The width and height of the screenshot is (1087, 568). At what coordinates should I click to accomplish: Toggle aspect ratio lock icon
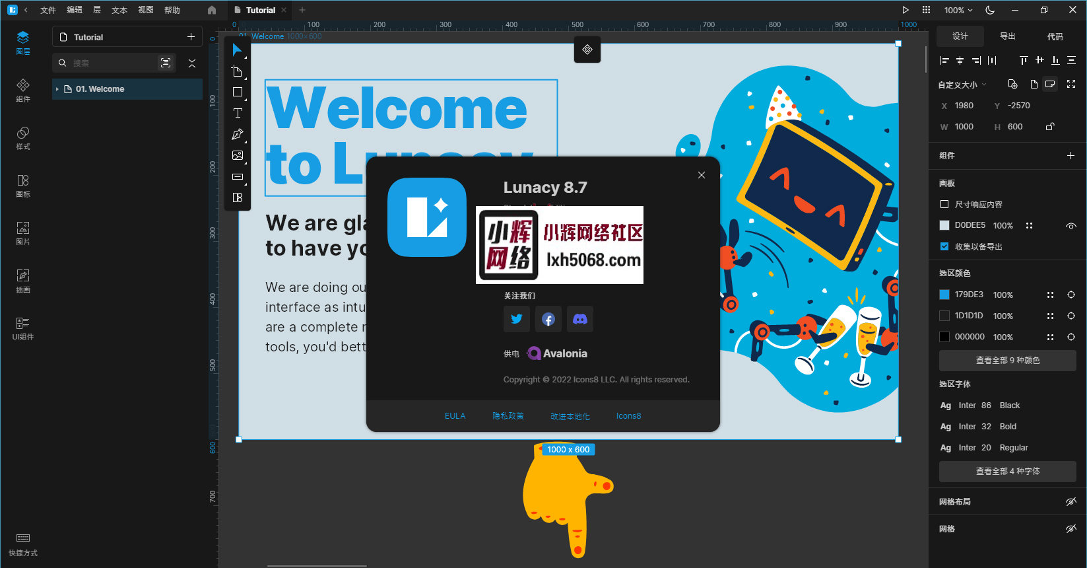[1050, 126]
